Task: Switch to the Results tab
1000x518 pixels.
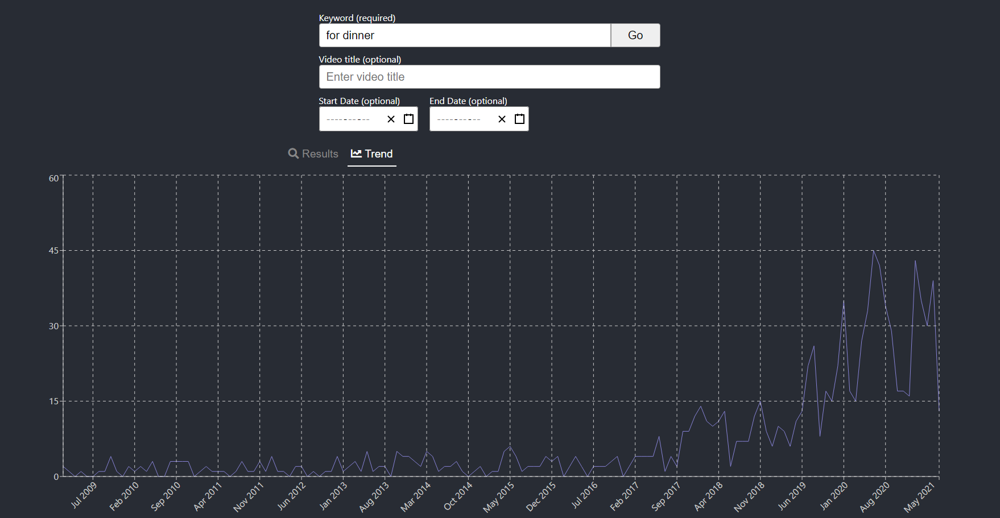Action: click(x=313, y=154)
